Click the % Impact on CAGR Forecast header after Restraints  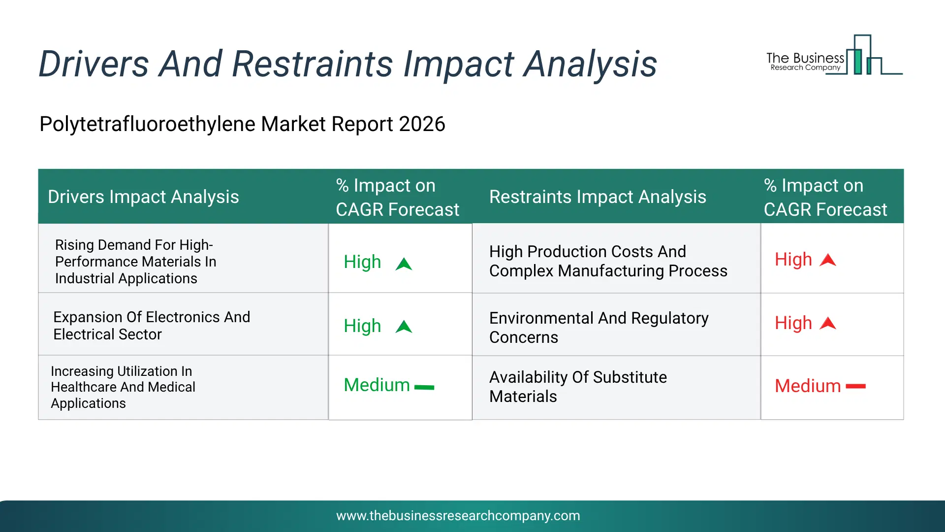825,197
